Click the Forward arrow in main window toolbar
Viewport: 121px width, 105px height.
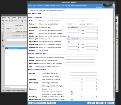pos(15,21)
